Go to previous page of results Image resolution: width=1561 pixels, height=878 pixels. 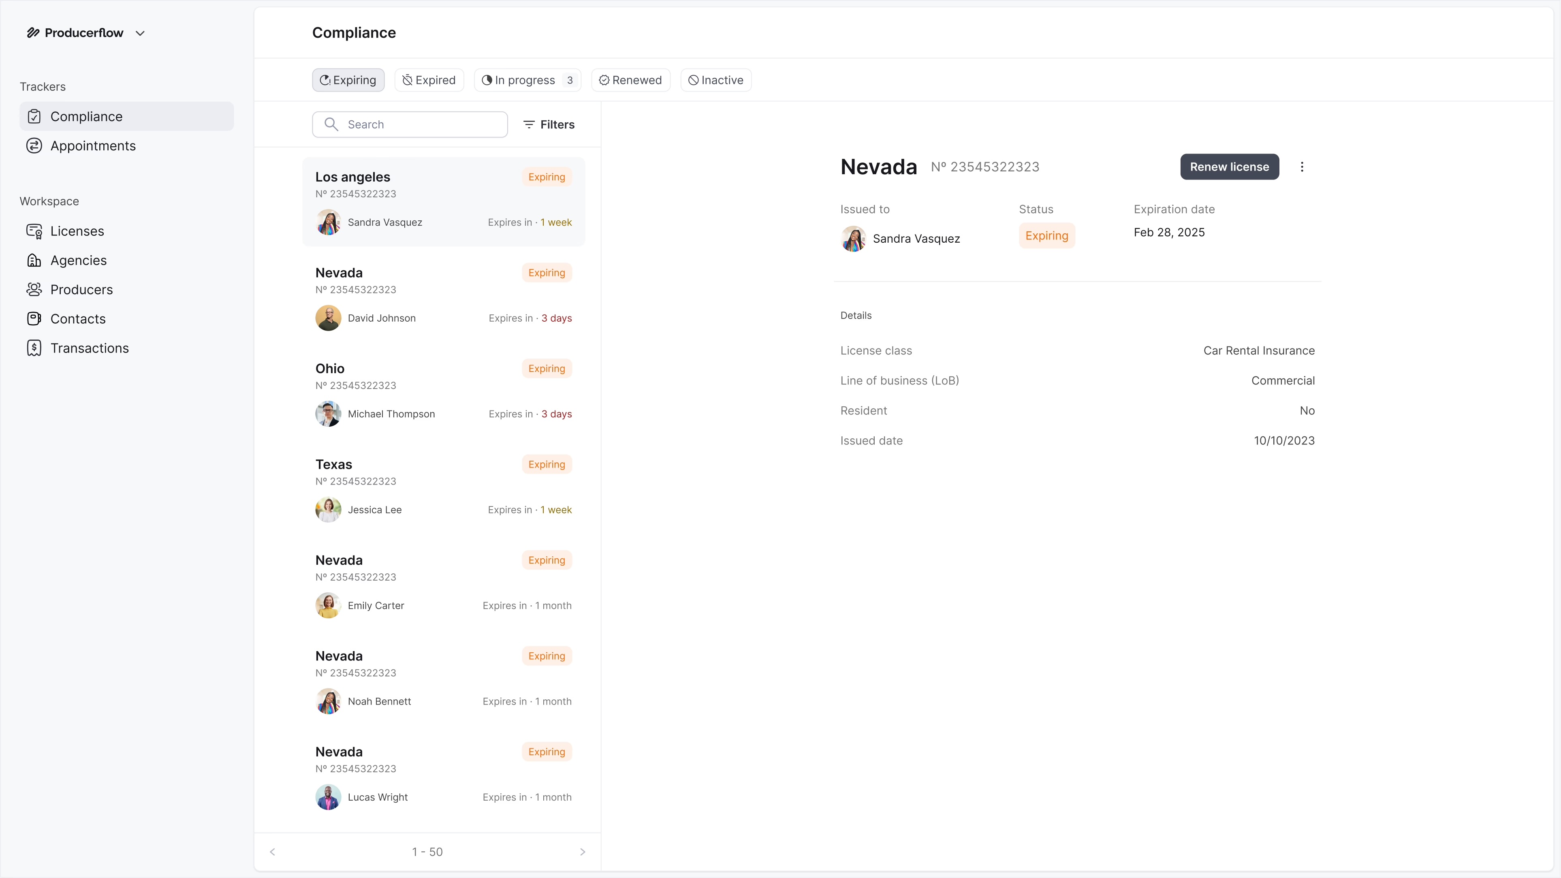[273, 852]
